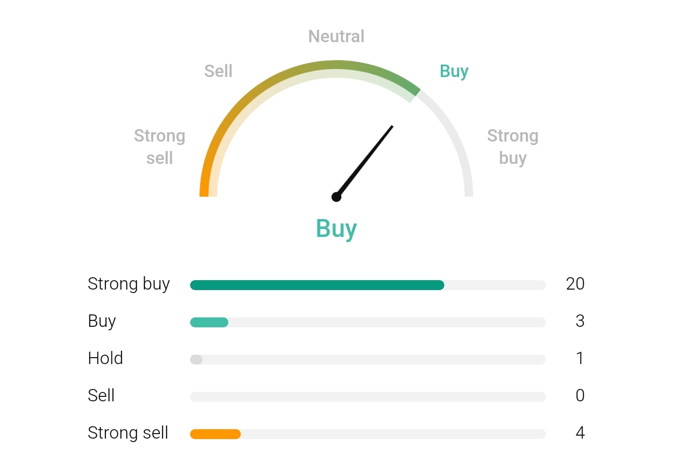
Task: Click the Strong buy count 20
Action: (575, 284)
